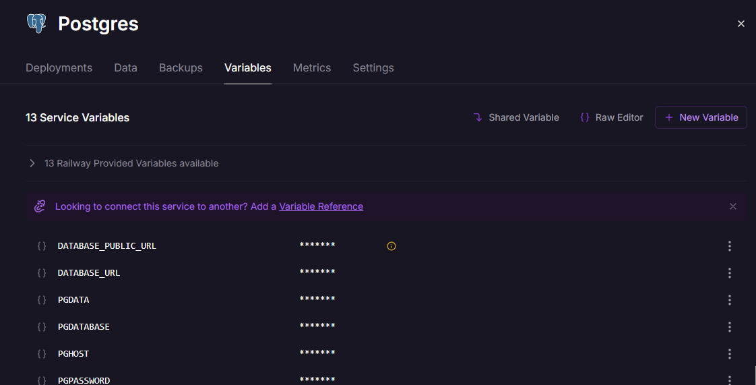Select the PGDATA variable name

coord(73,300)
